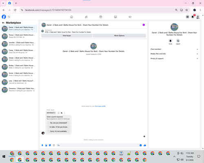This screenshot has width=204, height=163.
Task: Click the browser address bar URL
Action: pyautogui.click(x=48, y=10)
